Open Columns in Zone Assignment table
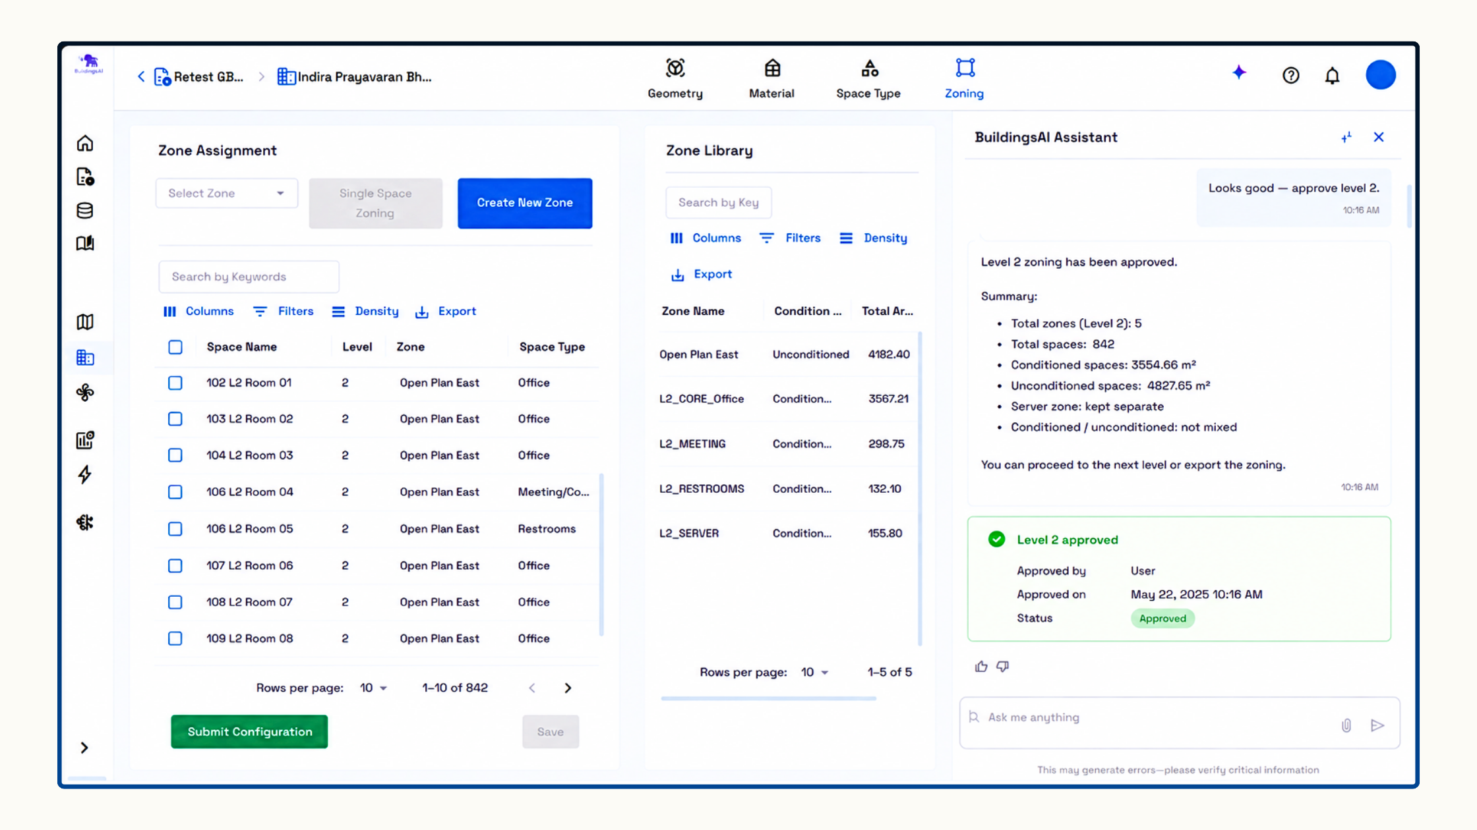The width and height of the screenshot is (1477, 830). pos(198,311)
